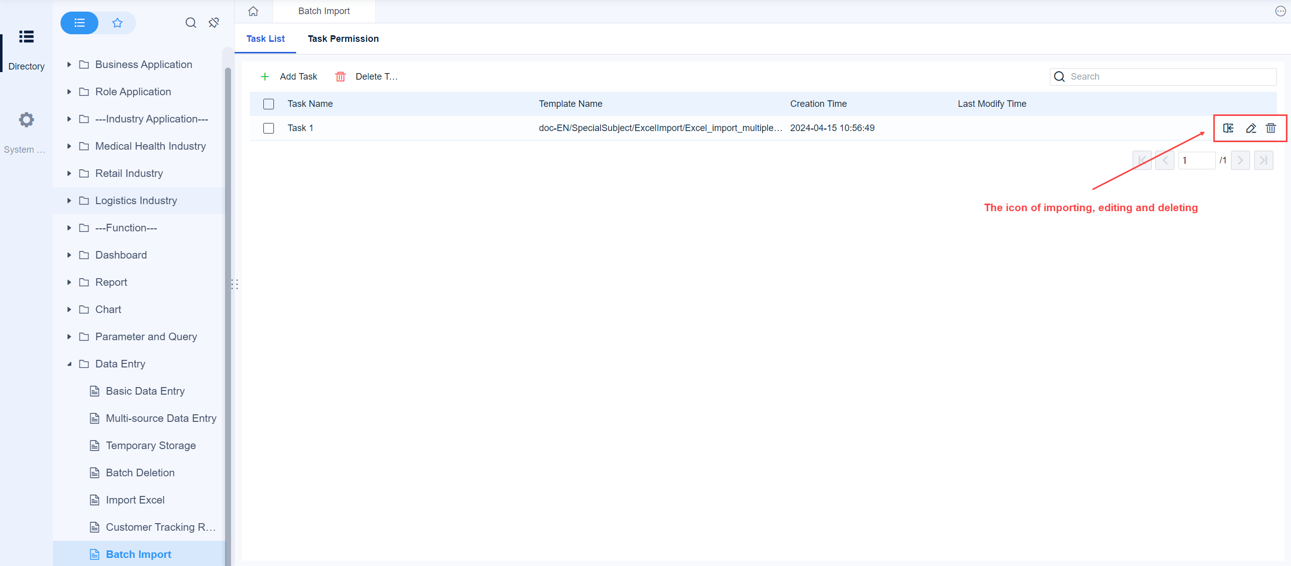The width and height of the screenshot is (1291, 566).
Task: Click the Task Name column header
Action: coord(310,104)
